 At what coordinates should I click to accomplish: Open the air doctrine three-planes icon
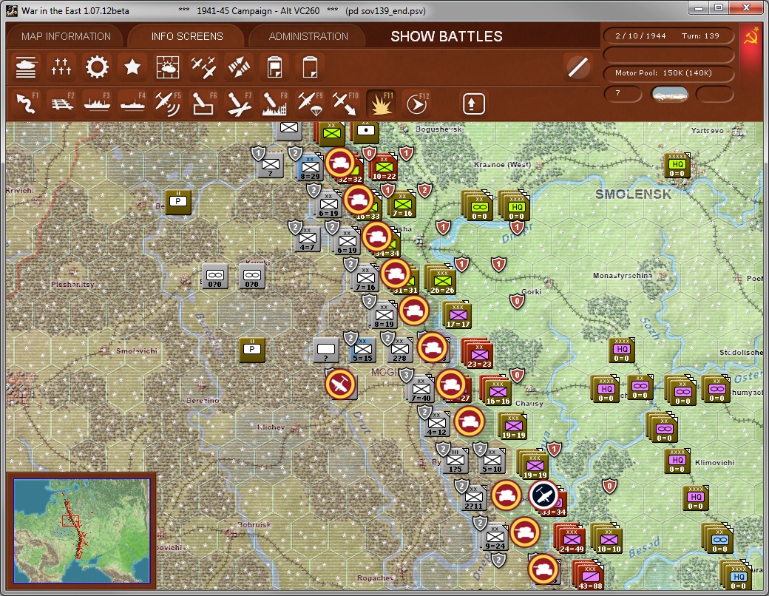pos(203,67)
